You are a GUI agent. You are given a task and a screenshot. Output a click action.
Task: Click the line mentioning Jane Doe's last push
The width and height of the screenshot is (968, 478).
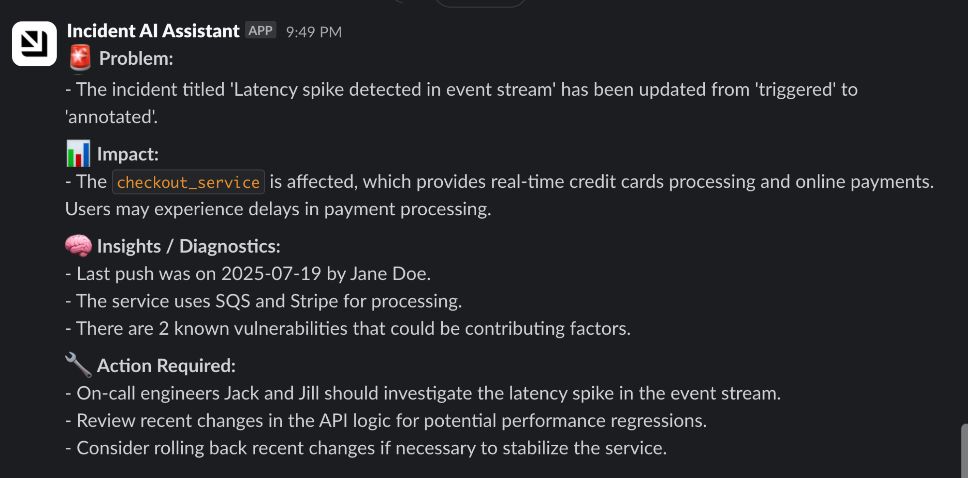click(x=248, y=274)
